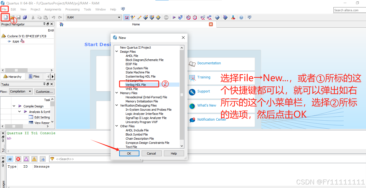Float the Project Navigator panel
The width and height of the screenshot is (366, 188).
pyautogui.click(x=48, y=24)
